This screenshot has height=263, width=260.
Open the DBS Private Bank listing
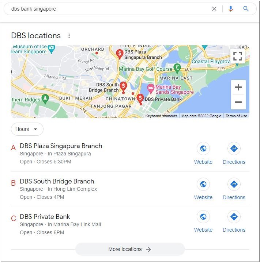point(45,217)
